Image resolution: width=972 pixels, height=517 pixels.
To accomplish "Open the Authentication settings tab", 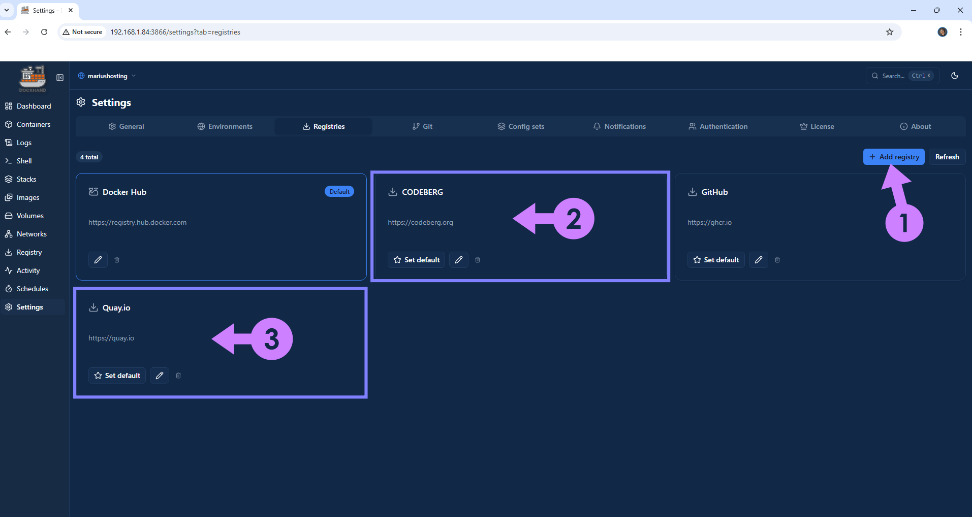I will 718,126.
